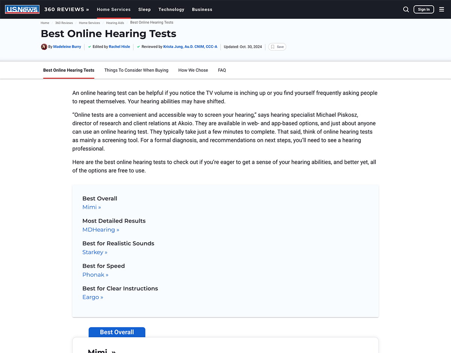Click the U.S. News logo

[22, 9]
